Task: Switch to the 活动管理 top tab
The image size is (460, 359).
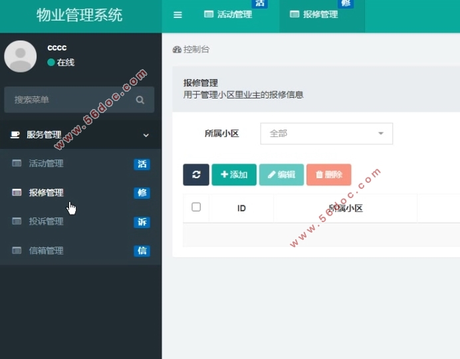Action: (x=228, y=15)
